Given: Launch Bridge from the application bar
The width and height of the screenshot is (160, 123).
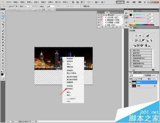Looking at the screenshot, I should pyautogui.click(x=73, y=2).
